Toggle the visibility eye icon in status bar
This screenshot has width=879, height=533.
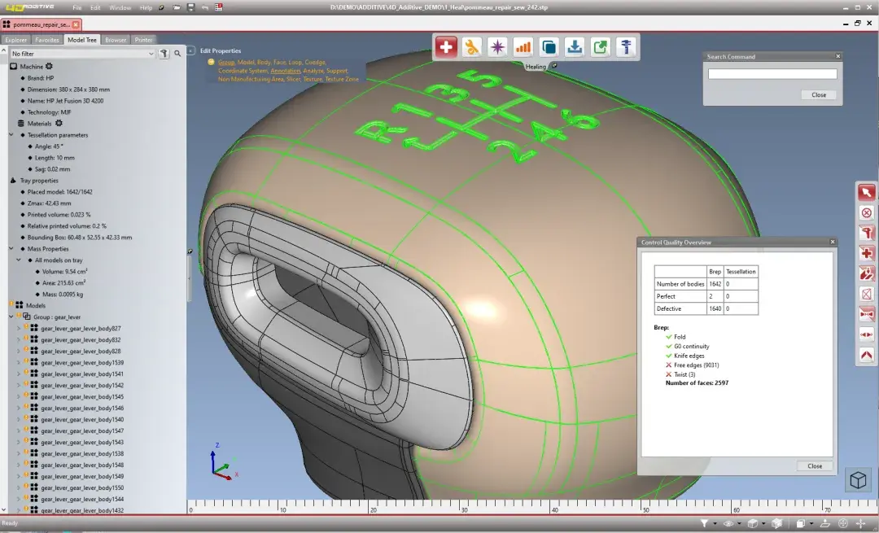point(728,523)
